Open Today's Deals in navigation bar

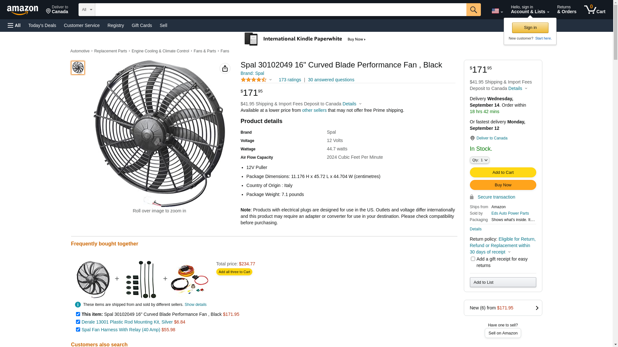(42, 25)
